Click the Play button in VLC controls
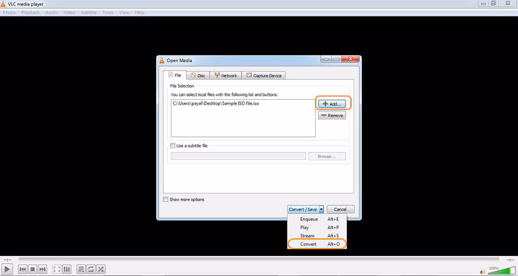This screenshot has height=276, width=518. pyautogui.click(x=7, y=269)
